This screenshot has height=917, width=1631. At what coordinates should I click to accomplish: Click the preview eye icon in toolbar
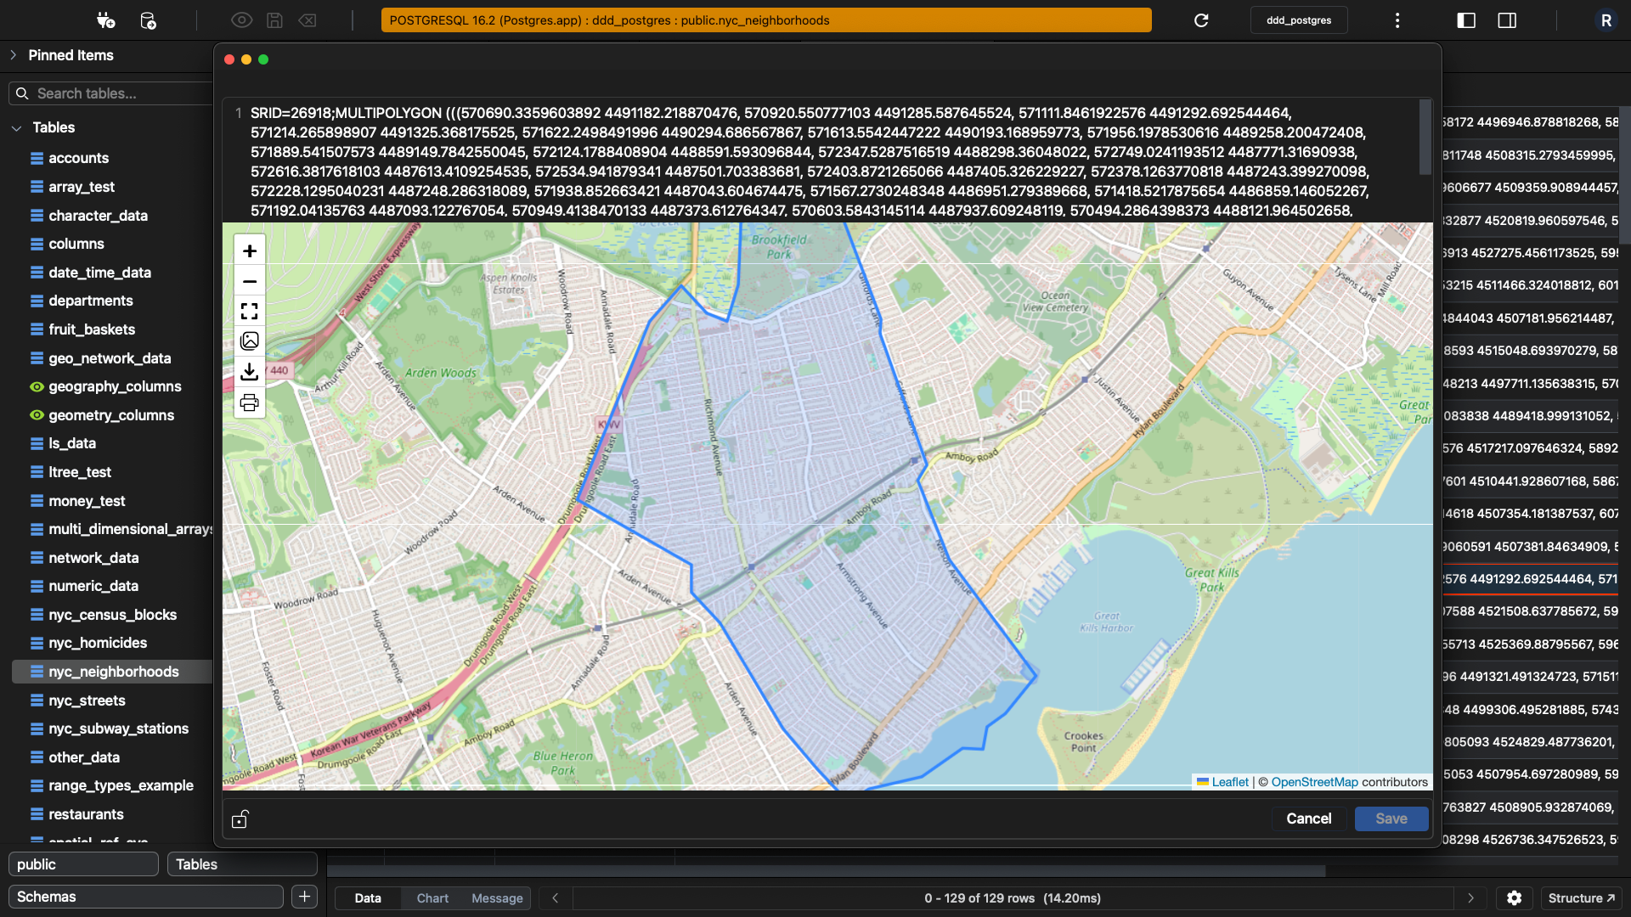click(x=242, y=20)
